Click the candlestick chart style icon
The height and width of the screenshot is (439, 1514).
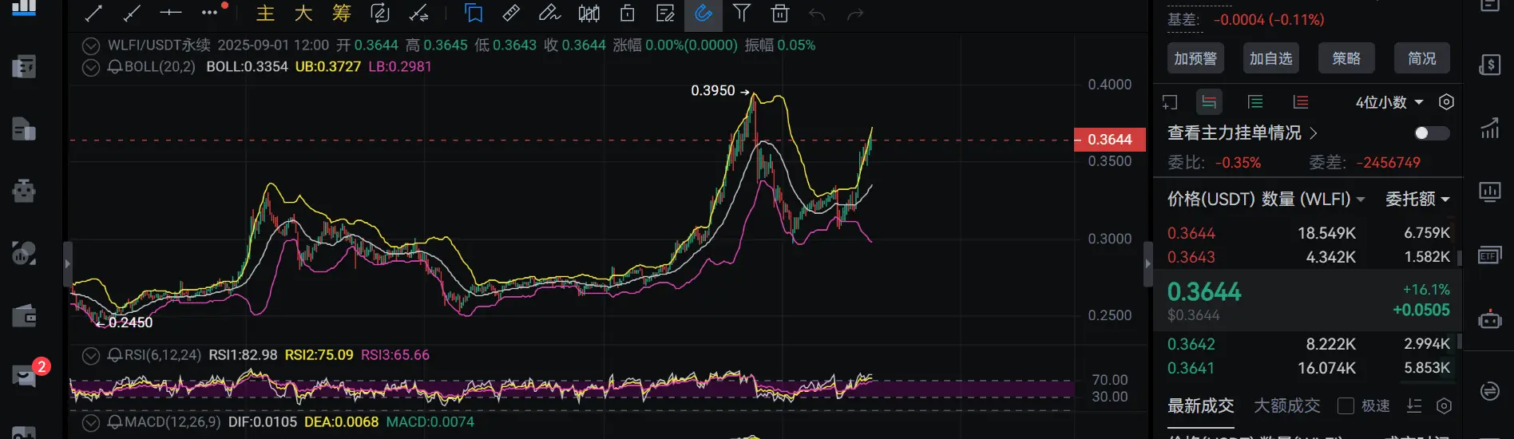pos(589,13)
